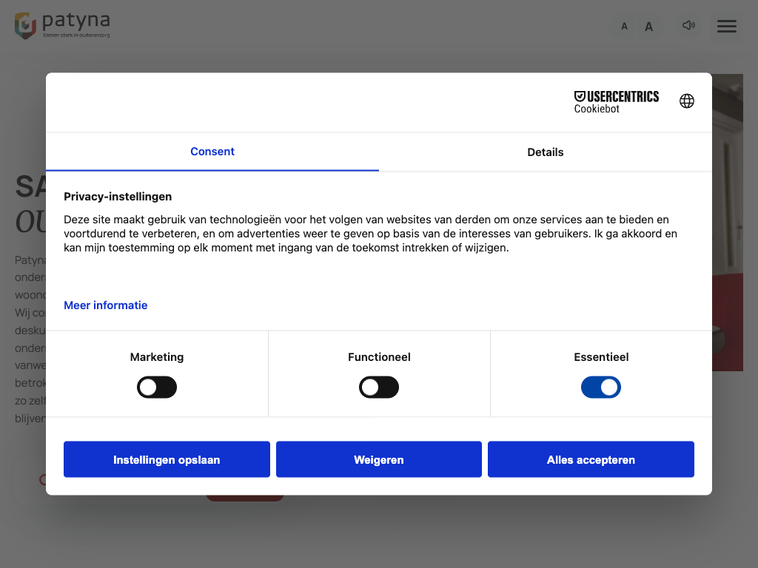Click the Marketing category label

[157, 357]
